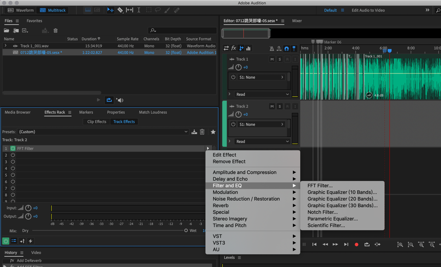The image size is (441, 267).
Task: Open Edit Audio to Video workspace
Action: 368,10
